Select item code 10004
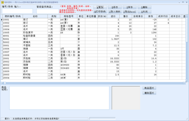This screenshot has height=121, width=189. [x=13, y=29]
